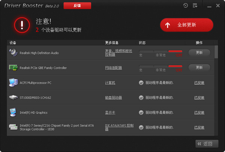The height and width of the screenshot is (152, 225).
Task: Click the 返回 back button
Action: (207, 144)
